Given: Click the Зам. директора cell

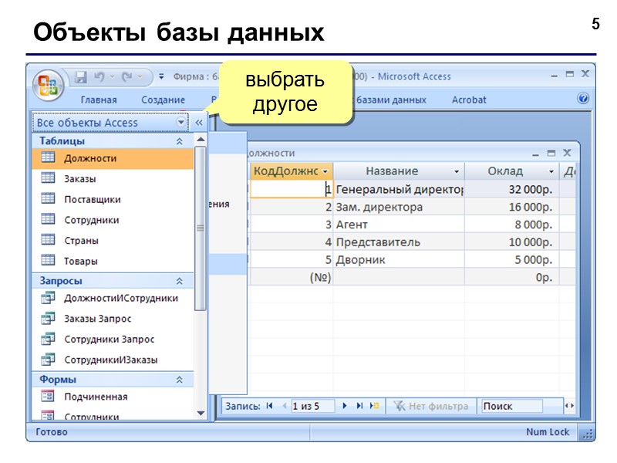Looking at the screenshot, I should [399, 207].
